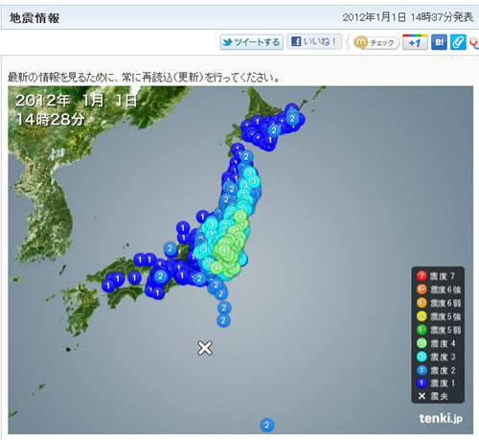The height and width of the screenshot is (440, 479).
Task: Click the mixi check button
Action: coord(376,42)
